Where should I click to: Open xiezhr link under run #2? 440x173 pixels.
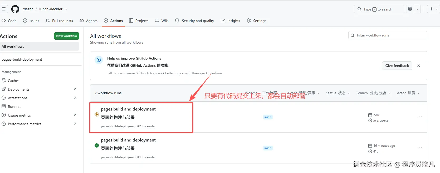pos(151,126)
